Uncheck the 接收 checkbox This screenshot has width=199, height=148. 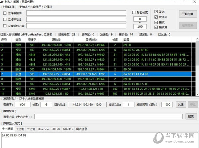click(x=156, y=22)
